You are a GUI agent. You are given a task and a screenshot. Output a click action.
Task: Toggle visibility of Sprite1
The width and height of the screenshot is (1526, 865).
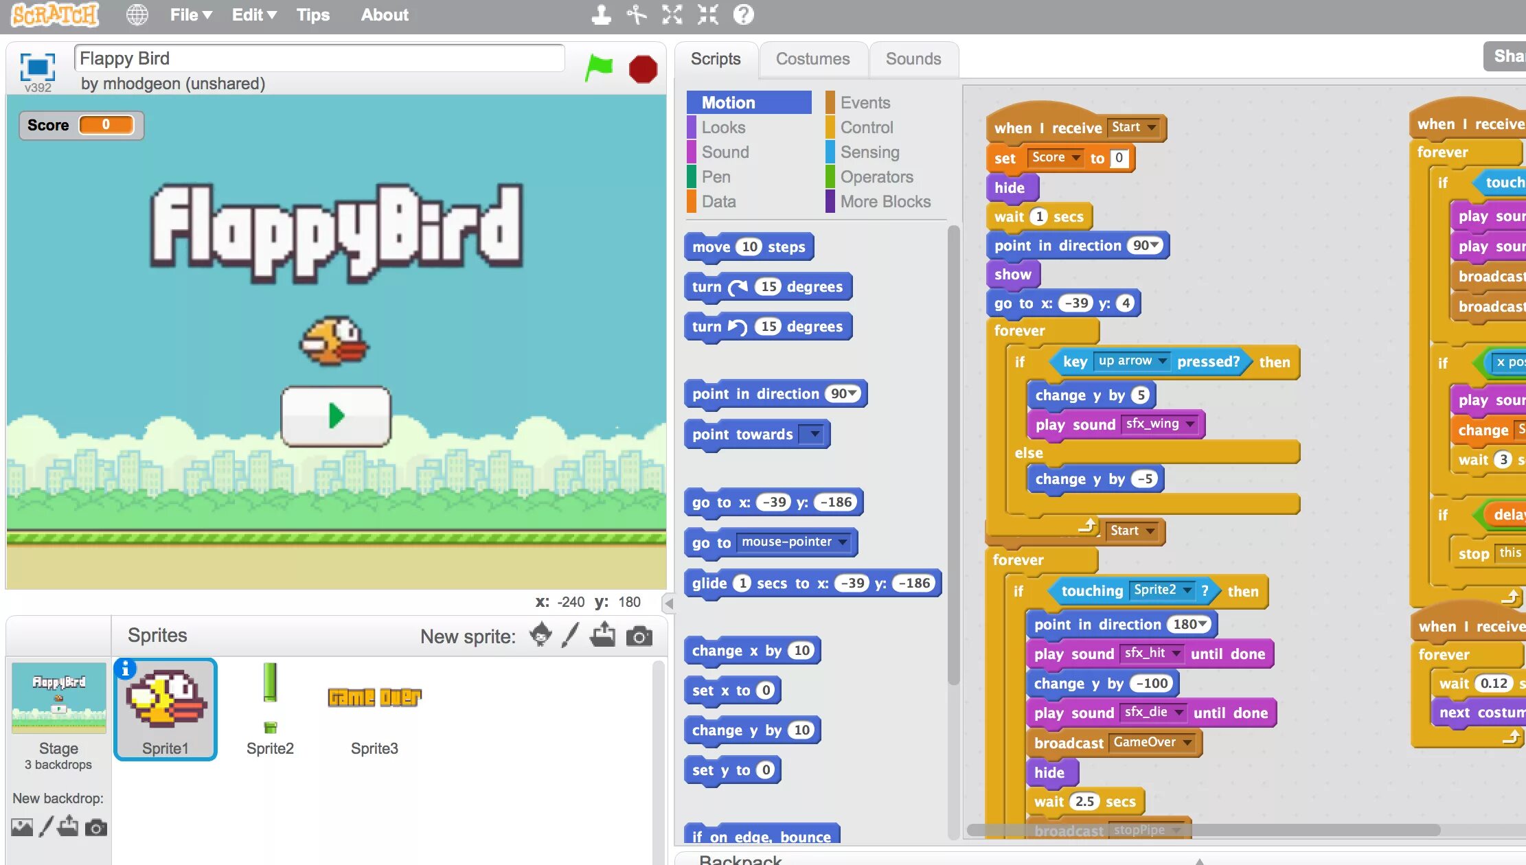pyautogui.click(x=126, y=667)
